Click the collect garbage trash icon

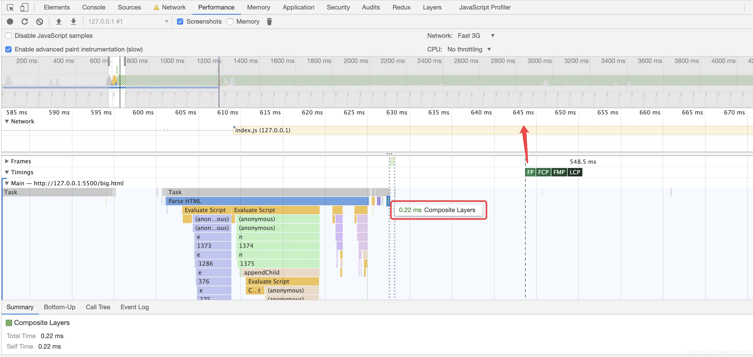(269, 22)
